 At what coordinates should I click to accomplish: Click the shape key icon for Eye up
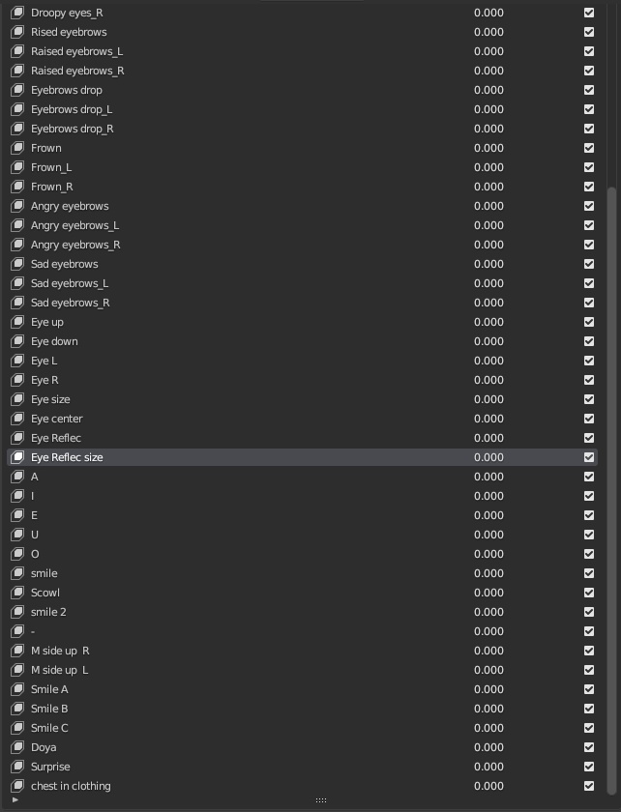17,322
